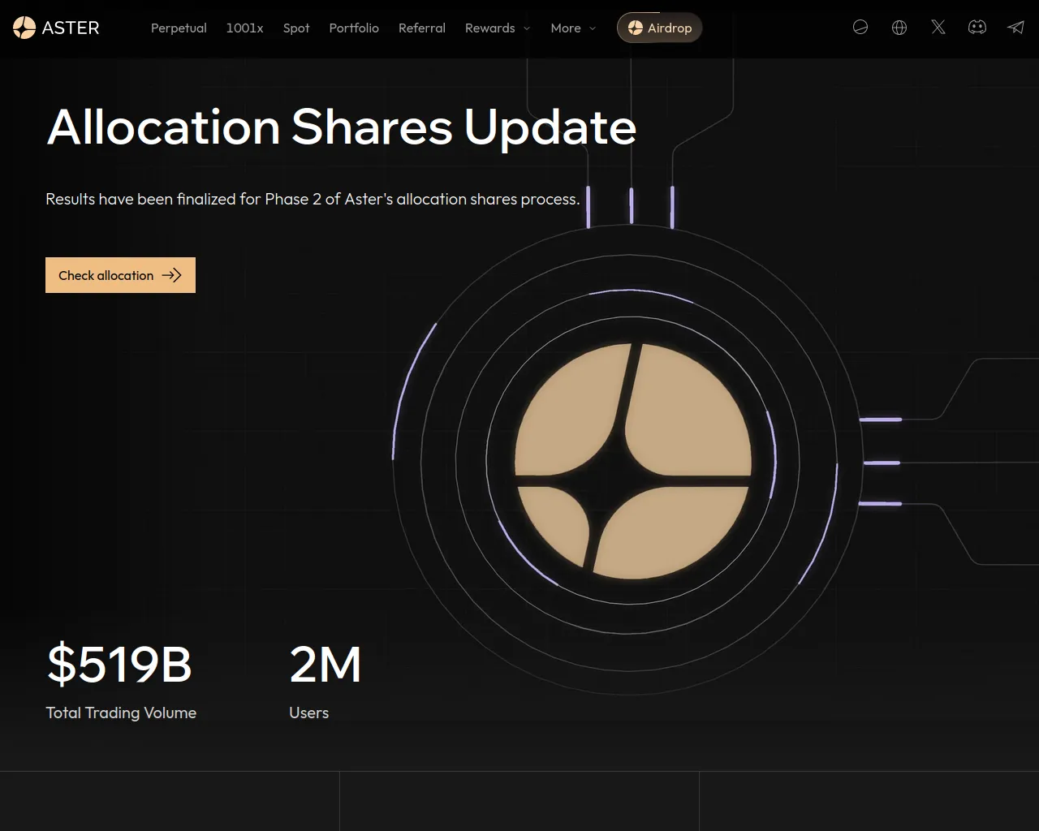Open the globe language selector
Image resolution: width=1039 pixels, height=831 pixels.
pos(899,28)
